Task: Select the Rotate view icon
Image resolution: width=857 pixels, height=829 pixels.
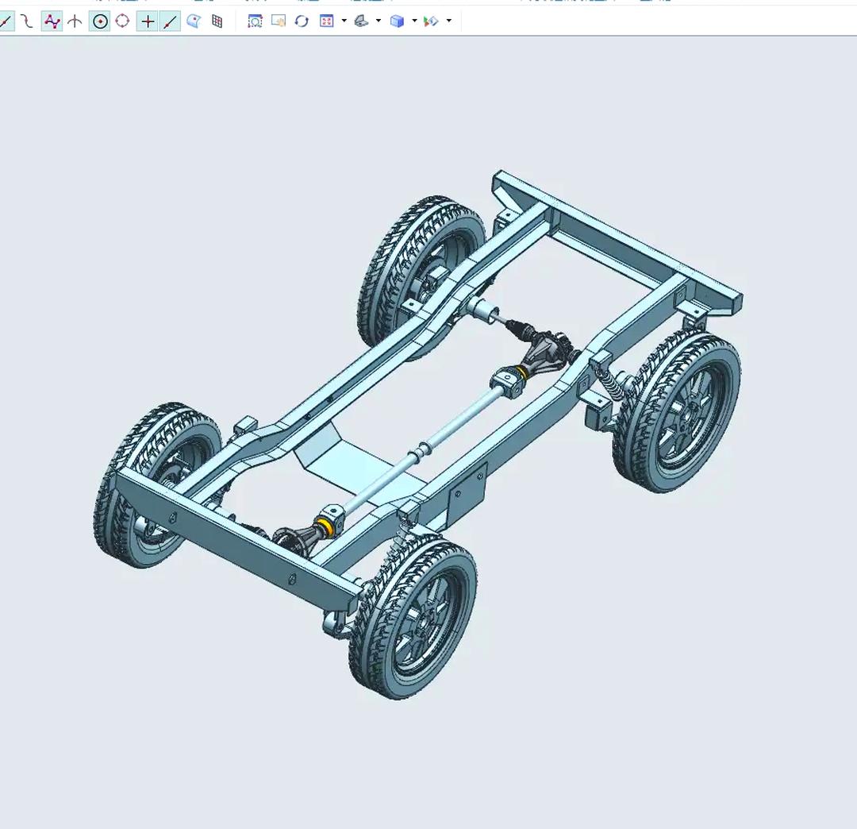Action: 302,21
